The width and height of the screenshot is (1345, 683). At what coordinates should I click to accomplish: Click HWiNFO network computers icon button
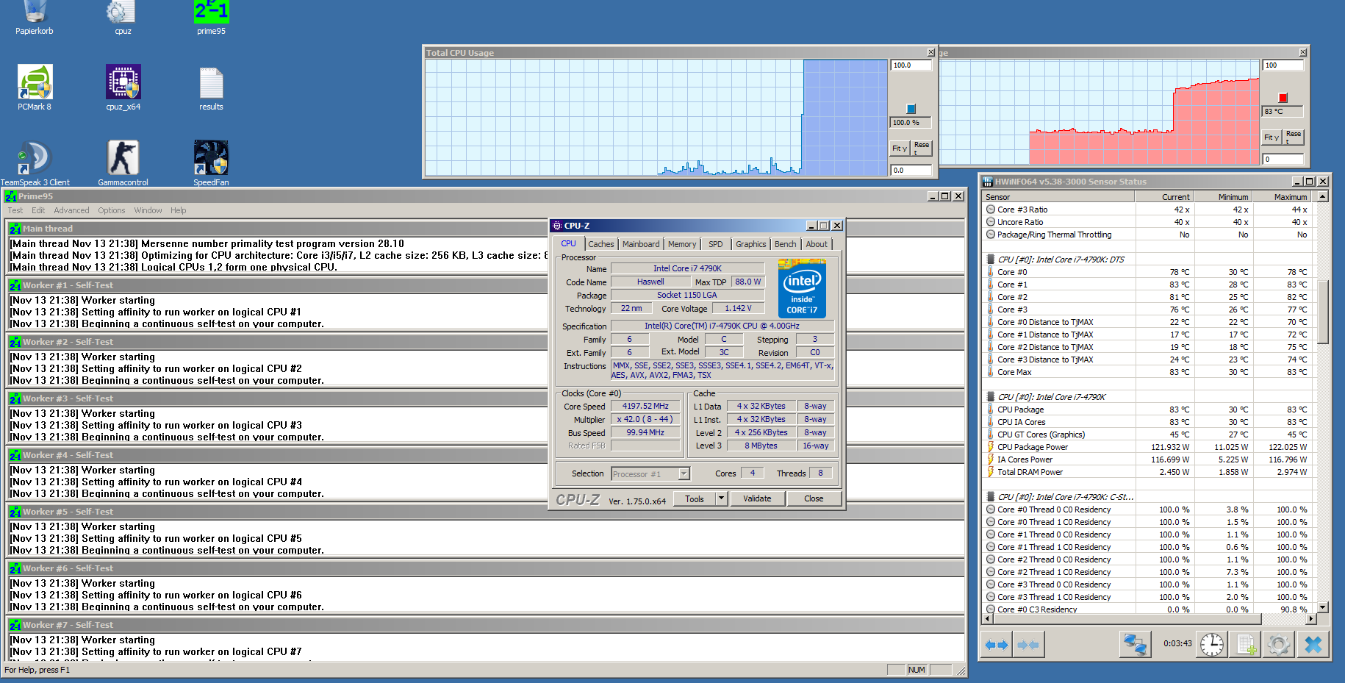[1135, 645]
